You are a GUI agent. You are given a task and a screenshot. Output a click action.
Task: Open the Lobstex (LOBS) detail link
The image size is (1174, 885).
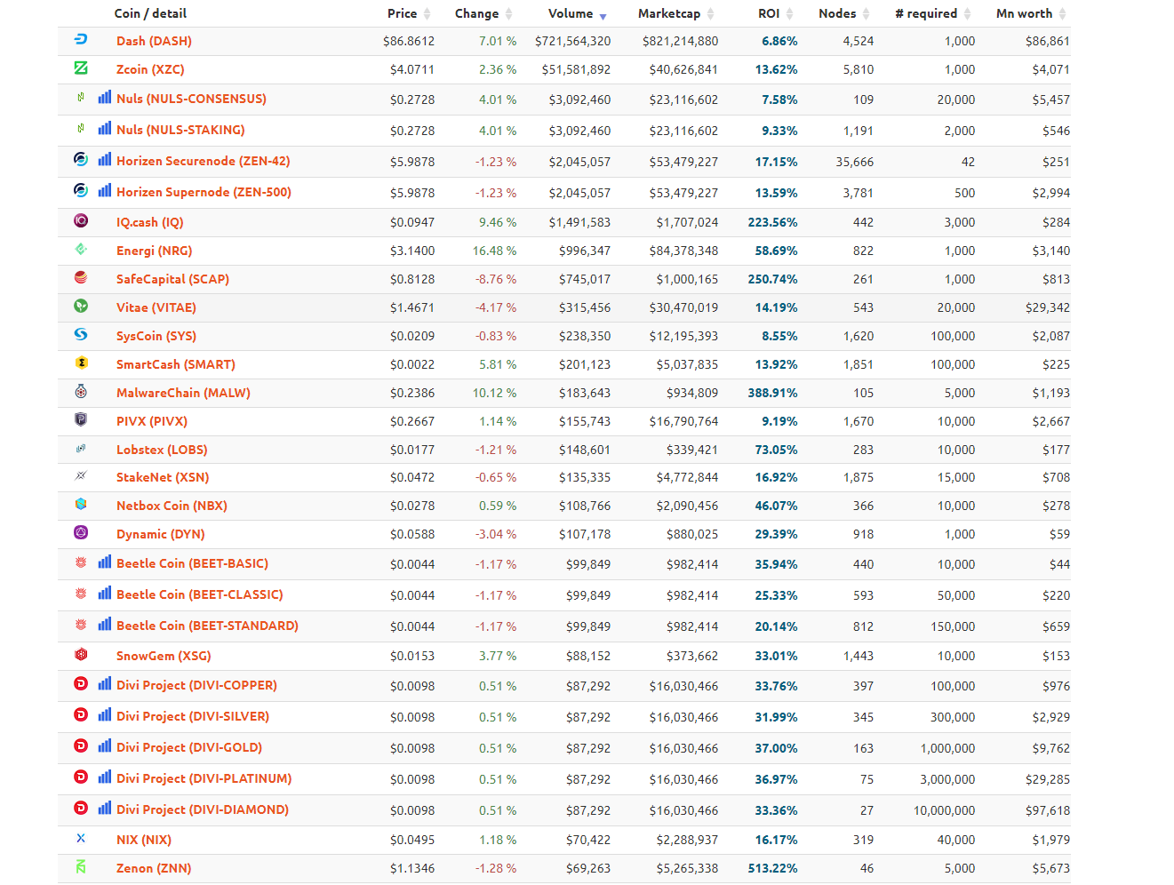coord(162,450)
